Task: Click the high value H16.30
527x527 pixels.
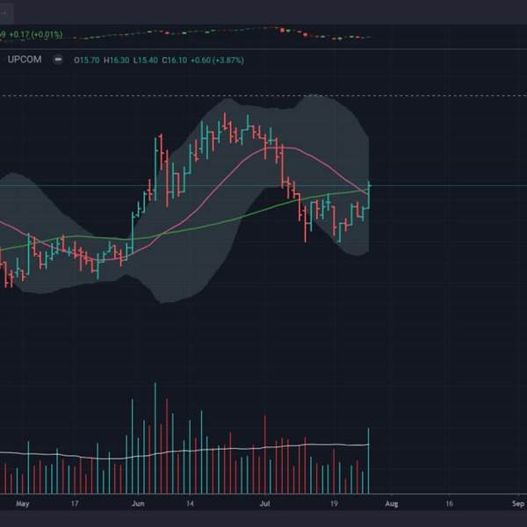Action: click(116, 60)
